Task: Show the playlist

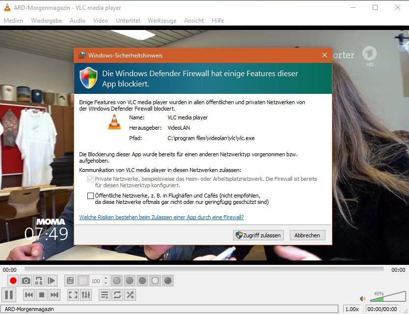Action: (x=105, y=295)
